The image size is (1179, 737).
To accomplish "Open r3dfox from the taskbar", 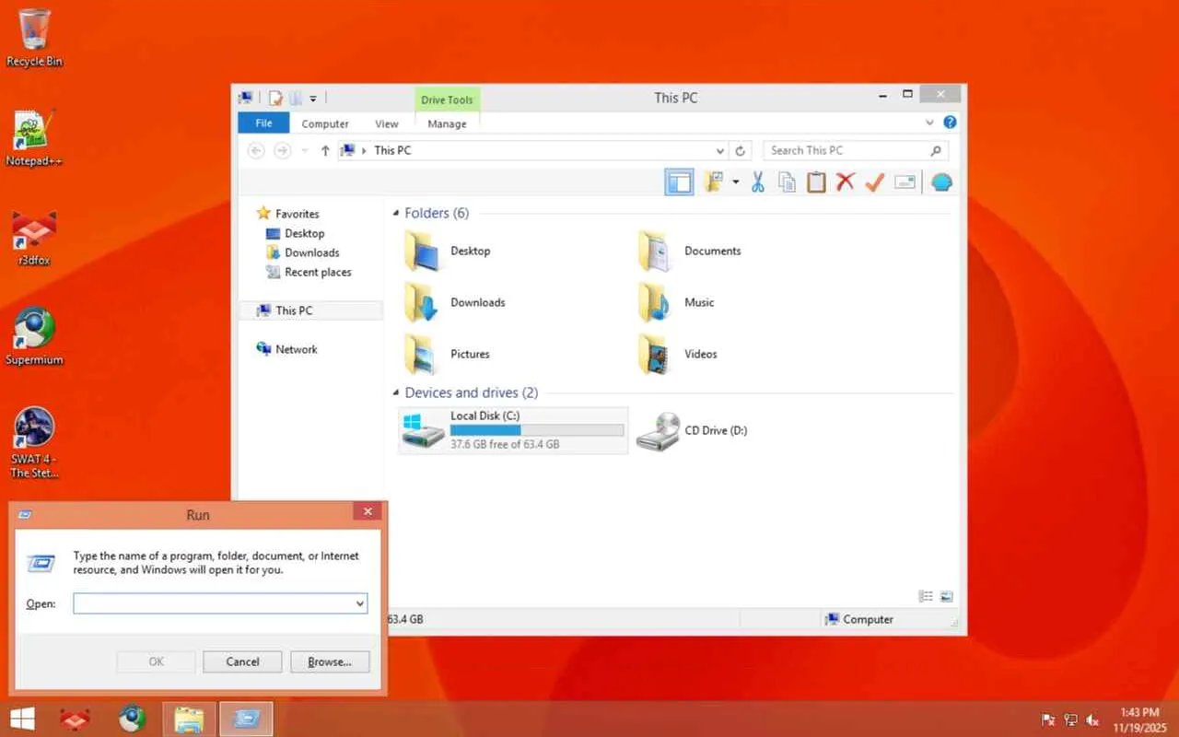I will (75, 719).
